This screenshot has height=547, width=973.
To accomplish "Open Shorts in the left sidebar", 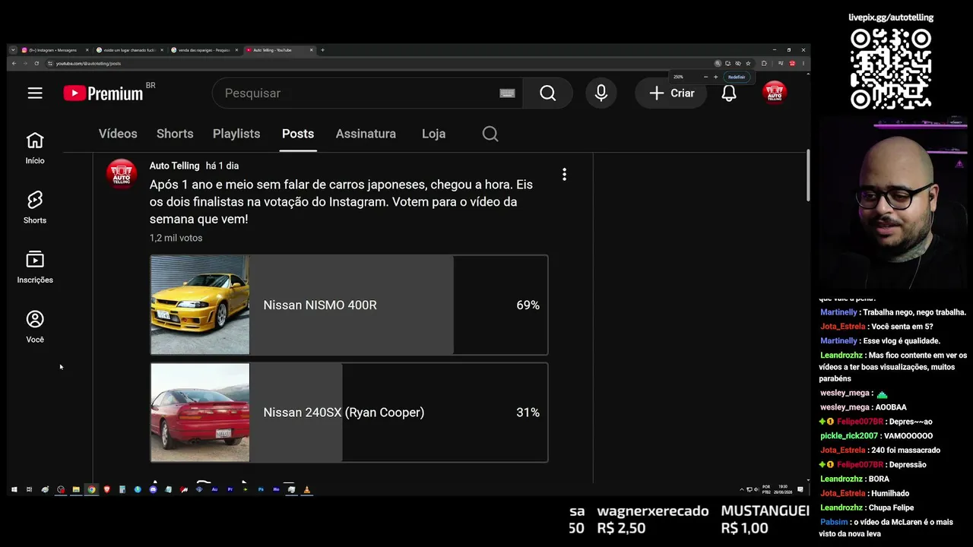I will [35, 207].
